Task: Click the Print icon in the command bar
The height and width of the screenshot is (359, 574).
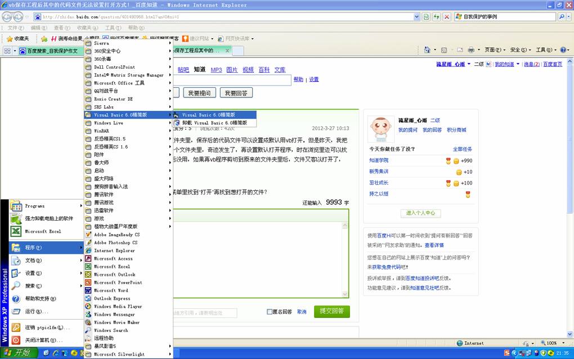Action: point(471,50)
